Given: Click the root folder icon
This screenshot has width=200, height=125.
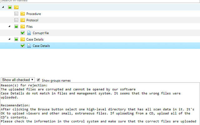Looking at the screenshot, I should point(16,7).
